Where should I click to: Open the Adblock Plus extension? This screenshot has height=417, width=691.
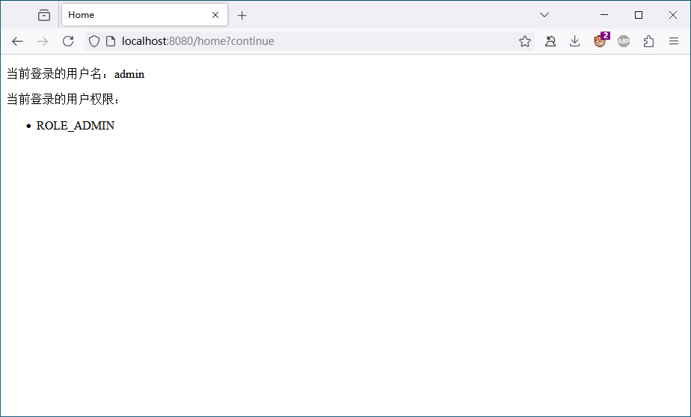click(x=624, y=41)
